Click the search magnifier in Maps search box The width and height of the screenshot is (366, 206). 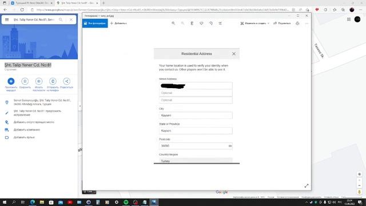click(x=61, y=19)
